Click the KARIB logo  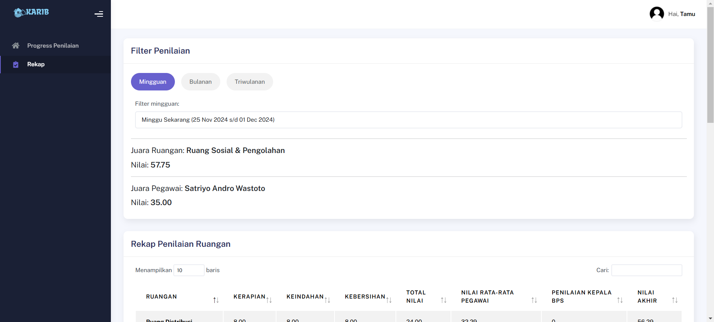31,12
